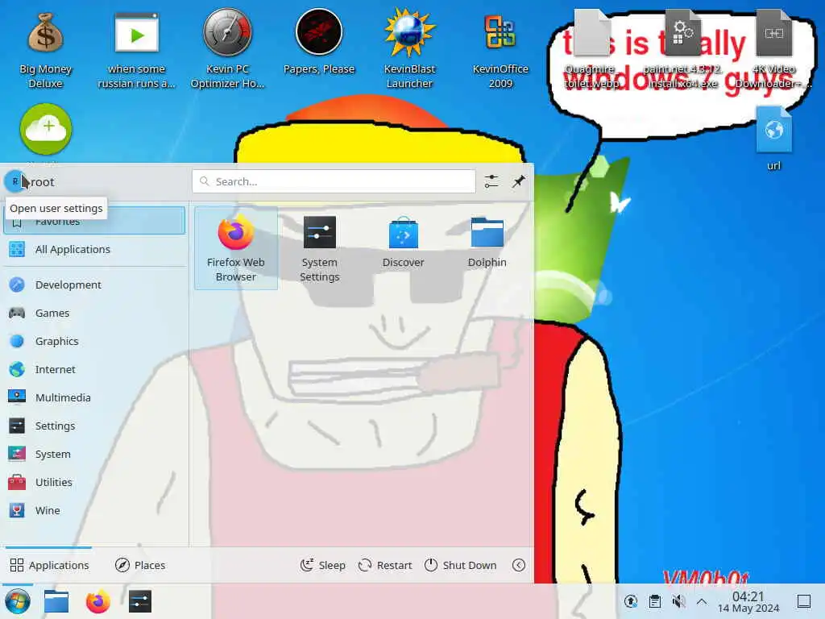This screenshot has width=825, height=619.
Task: Select Multimedia category
Action: tap(94, 397)
